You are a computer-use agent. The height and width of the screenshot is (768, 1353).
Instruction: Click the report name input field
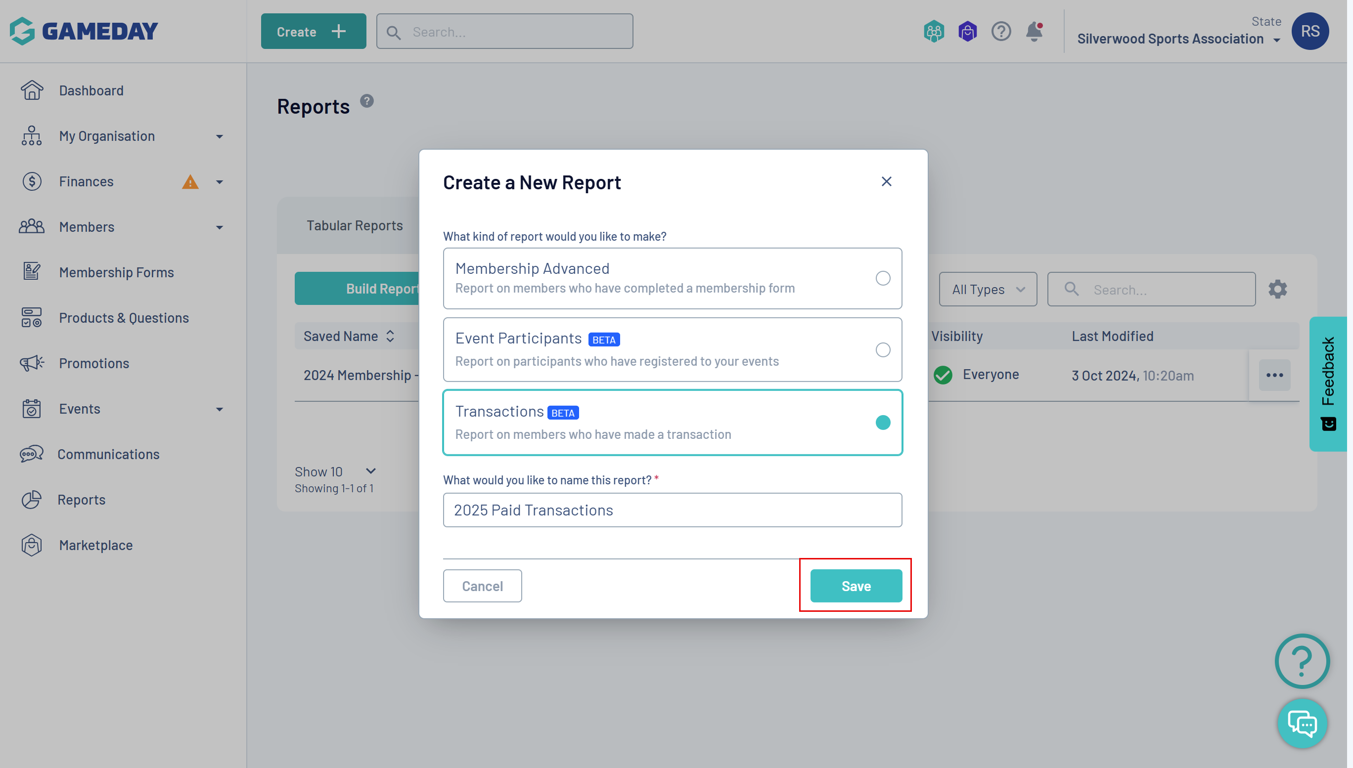click(x=672, y=510)
